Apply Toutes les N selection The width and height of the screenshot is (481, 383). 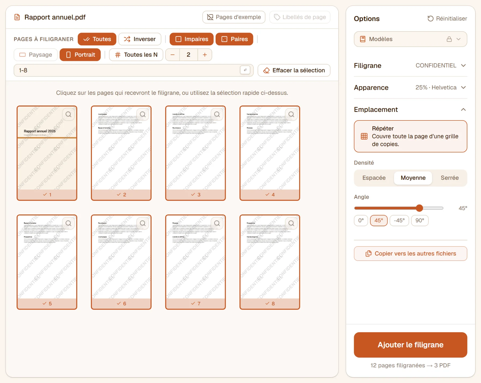[136, 55]
